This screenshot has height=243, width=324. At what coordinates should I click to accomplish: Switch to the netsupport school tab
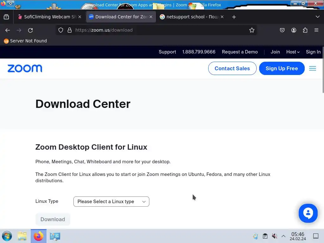coord(192,17)
